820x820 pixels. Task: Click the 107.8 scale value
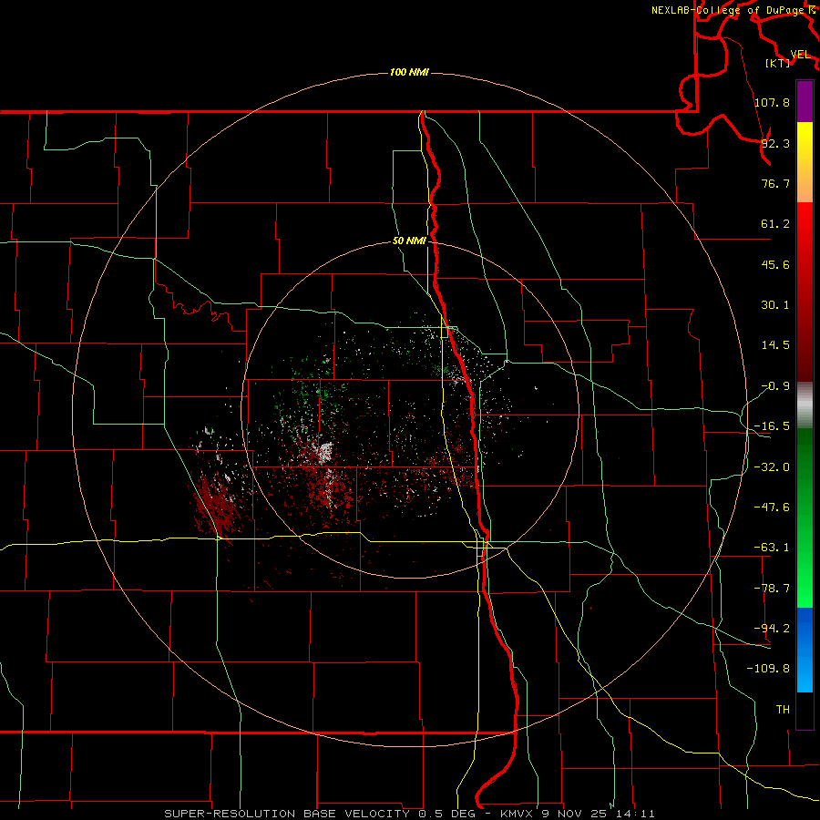772,102
